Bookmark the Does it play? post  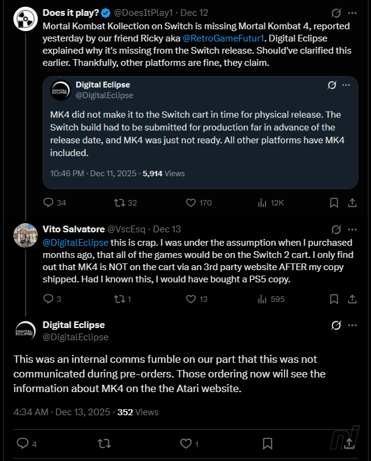334,202
